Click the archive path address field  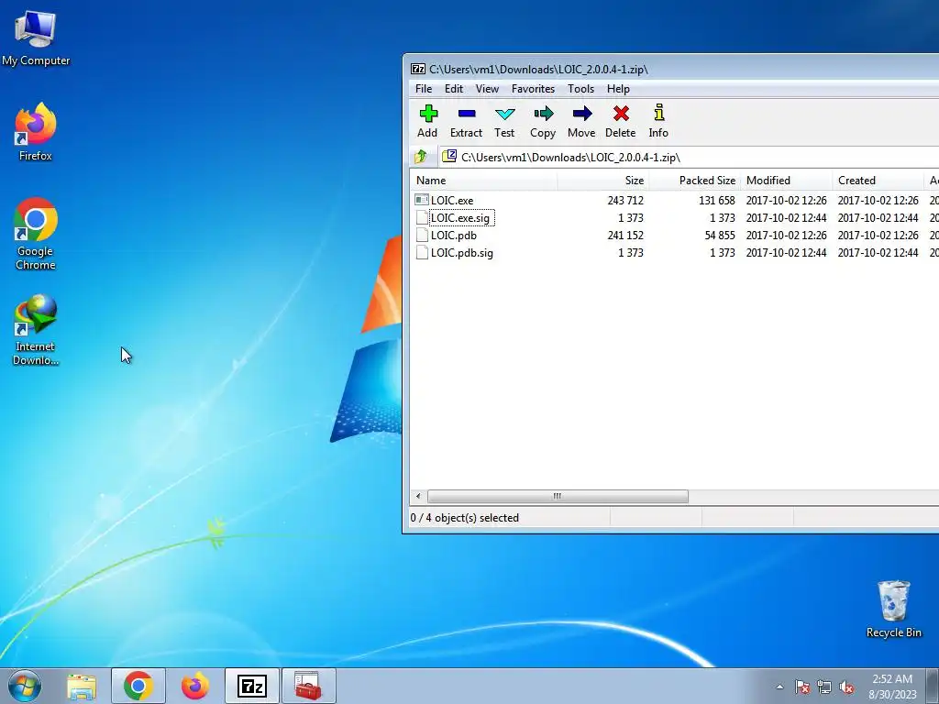(689, 157)
